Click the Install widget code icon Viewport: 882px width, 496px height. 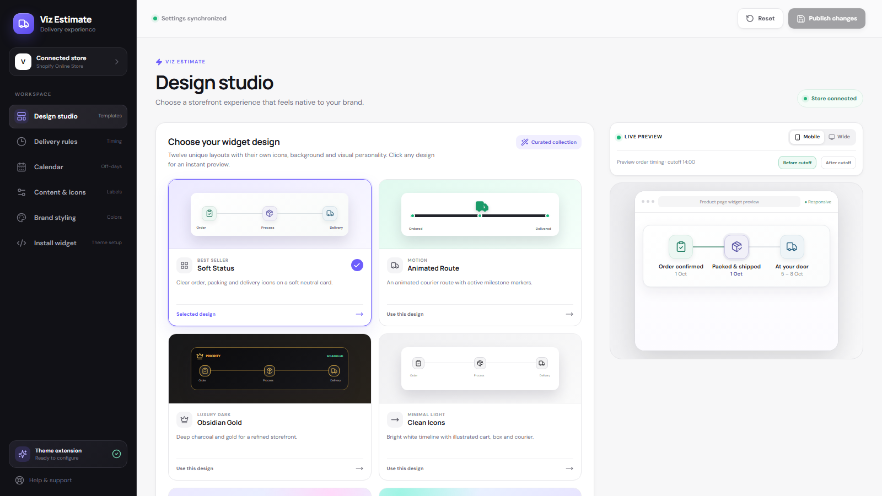coord(21,243)
